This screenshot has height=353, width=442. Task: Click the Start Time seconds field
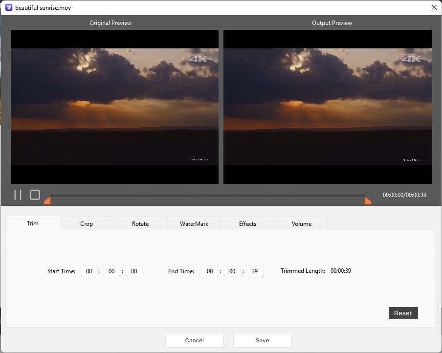point(134,271)
